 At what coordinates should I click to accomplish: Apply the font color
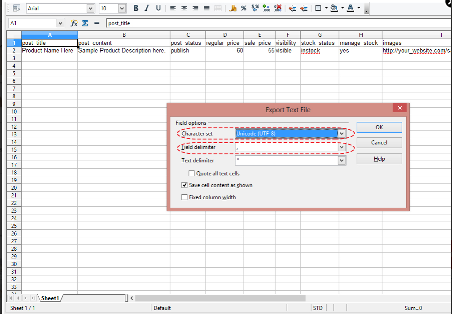(351, 9)
